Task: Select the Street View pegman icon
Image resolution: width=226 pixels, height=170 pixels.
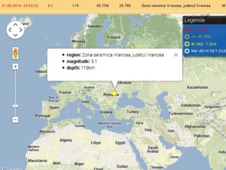Action: tap(15, 53)
